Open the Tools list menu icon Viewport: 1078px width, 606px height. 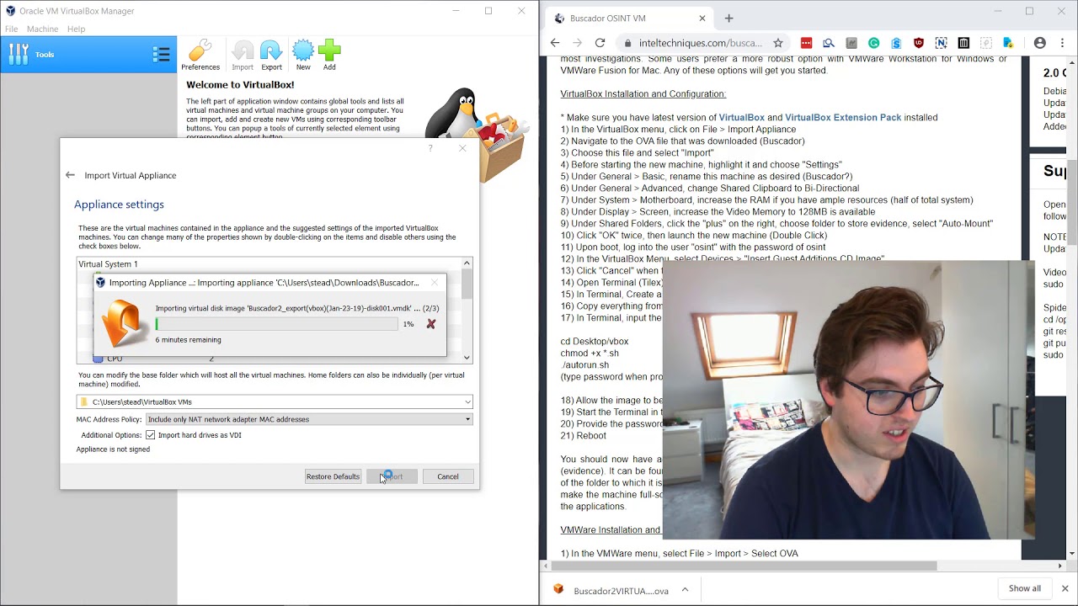[161, 55]
